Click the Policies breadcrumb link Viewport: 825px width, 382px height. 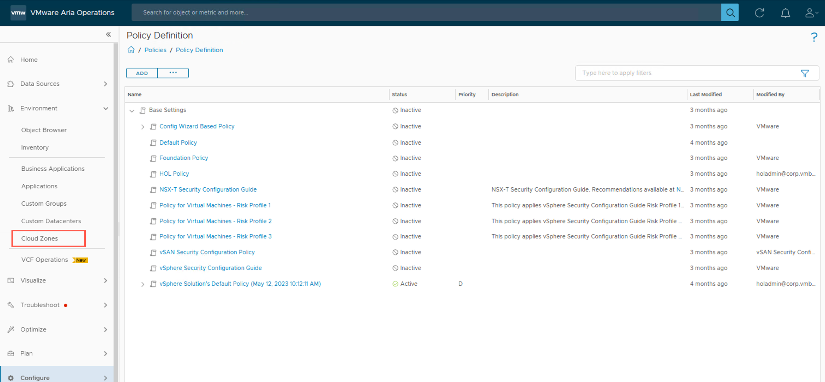(x=155, y=50)
